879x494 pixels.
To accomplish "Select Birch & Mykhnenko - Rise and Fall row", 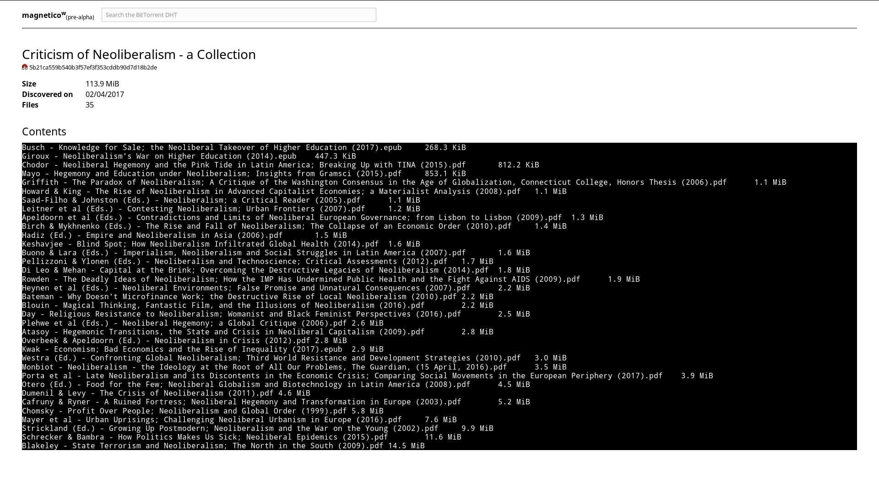I will click(294, 226).
